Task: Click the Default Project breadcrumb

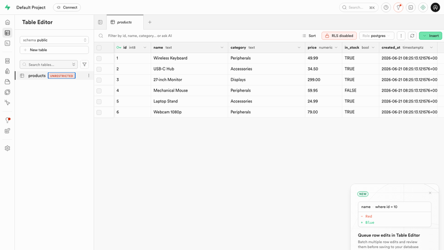Action: [x=31, y=7]
